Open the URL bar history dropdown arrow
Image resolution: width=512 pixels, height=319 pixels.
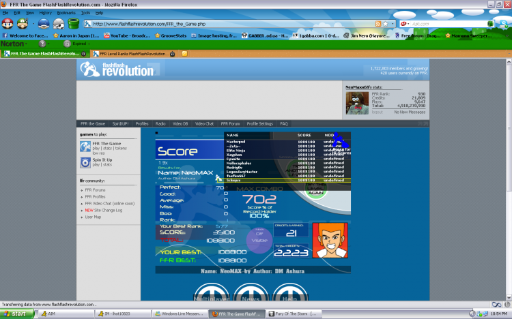coord(393,24)
